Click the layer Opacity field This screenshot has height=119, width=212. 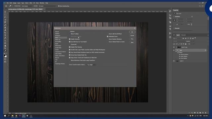[x=193, y=41]
